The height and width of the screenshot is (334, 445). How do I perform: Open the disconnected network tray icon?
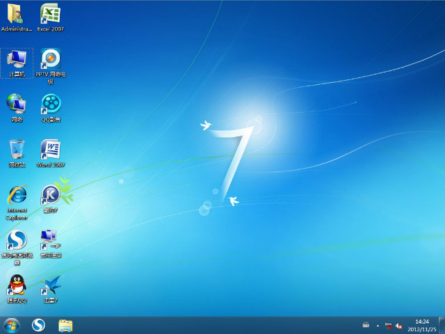point(389,326)
